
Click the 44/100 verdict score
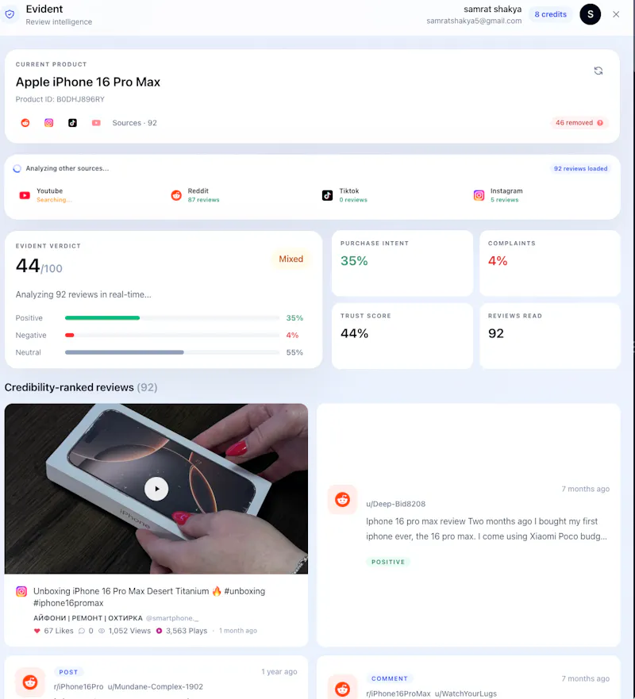pos(39,266)
